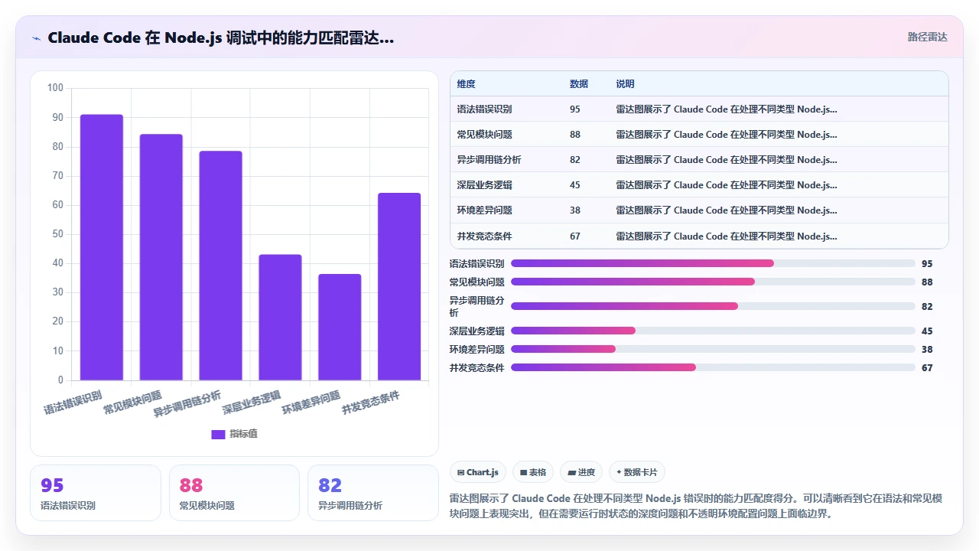
Task: Toggle the 指标值 legend swatch
Action: pos(218,434)
